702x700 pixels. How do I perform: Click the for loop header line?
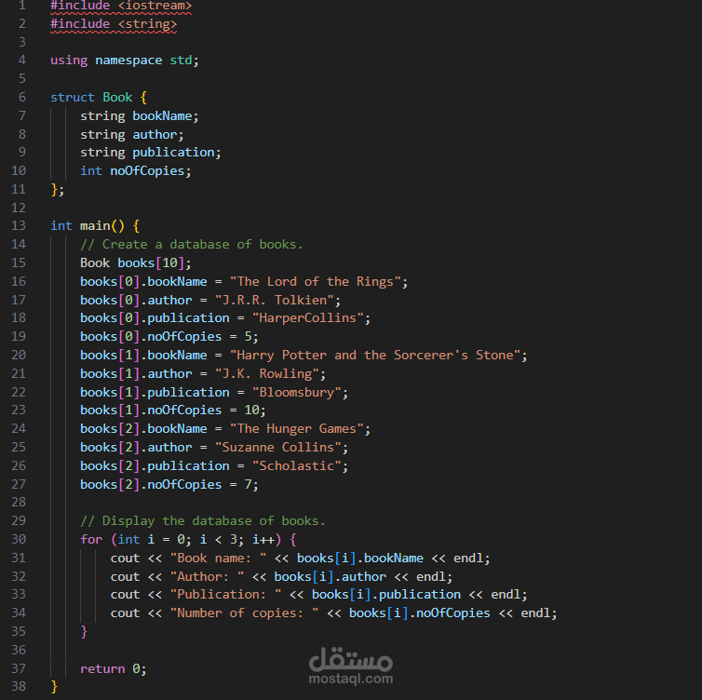click(x=188, y=539)
